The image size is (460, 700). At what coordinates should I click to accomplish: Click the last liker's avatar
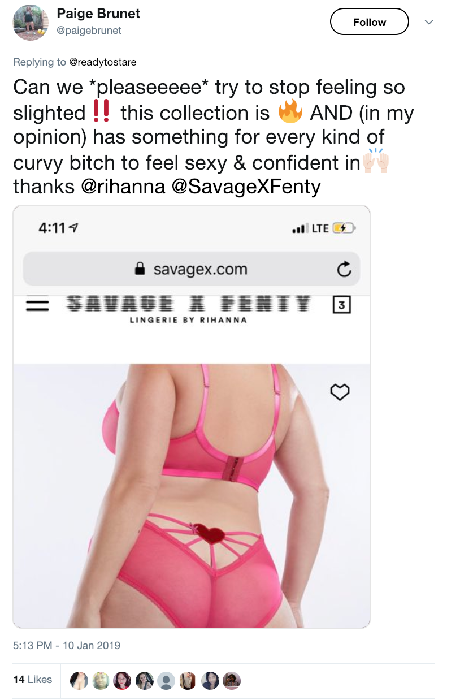point(231,680)
